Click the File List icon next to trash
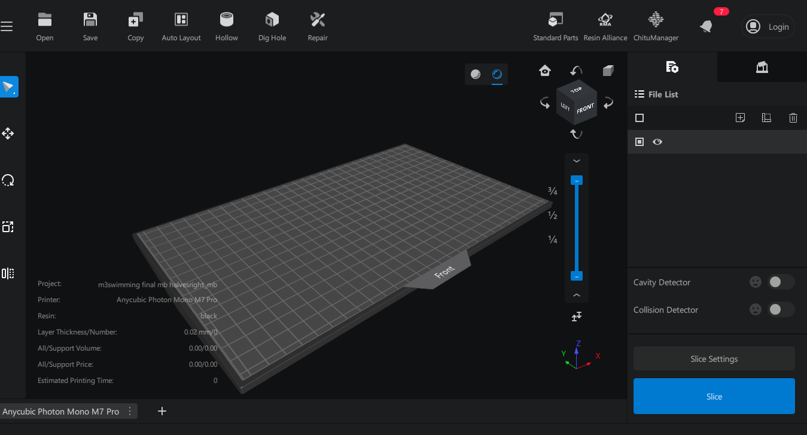This screenshot has width=807, height=435. [x=766, y=118]
